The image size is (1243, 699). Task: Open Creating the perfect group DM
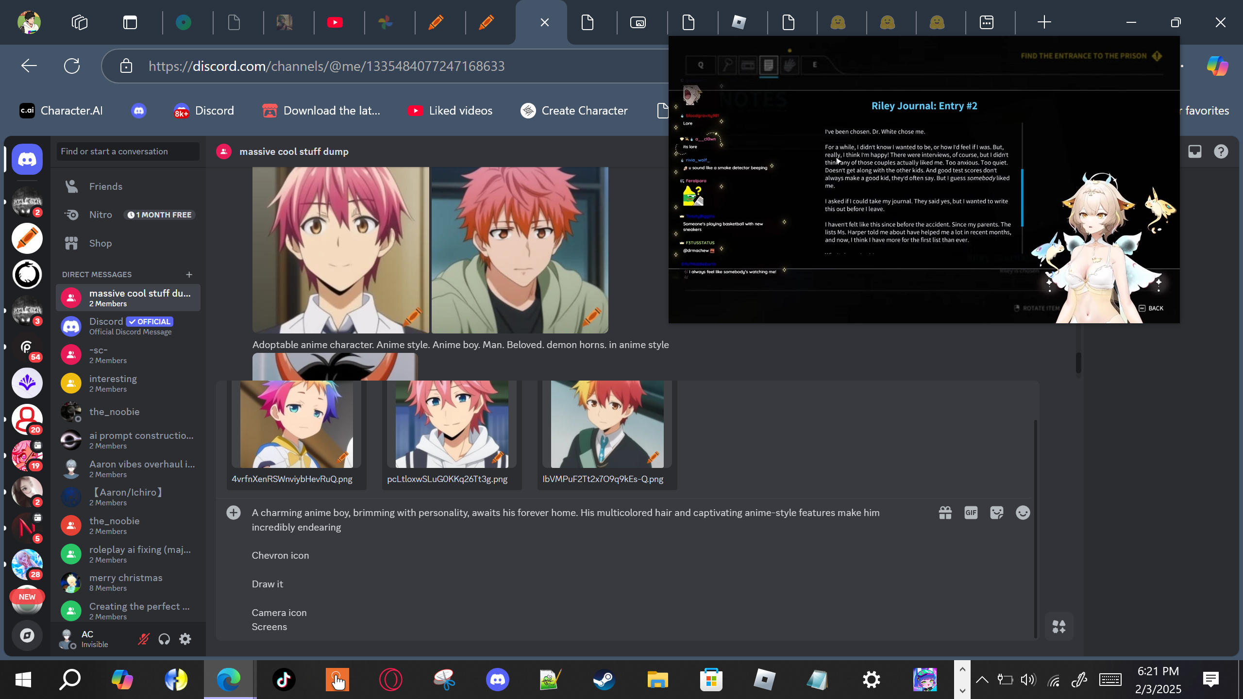[x=128, y=611]
